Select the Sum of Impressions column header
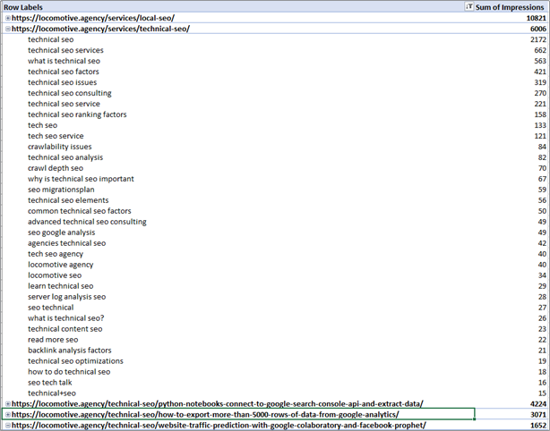The height and width of the screenshot is (431, 550). pyautogui.click(x=511, y=6)
